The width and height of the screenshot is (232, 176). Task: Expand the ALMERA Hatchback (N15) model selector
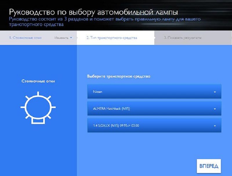point(154,109)
